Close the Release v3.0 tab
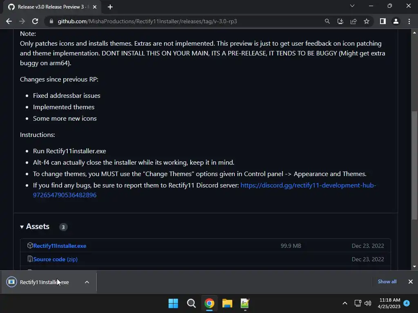Image resolution: width=418 pixels, height=313 pixels. click(95, 7)
